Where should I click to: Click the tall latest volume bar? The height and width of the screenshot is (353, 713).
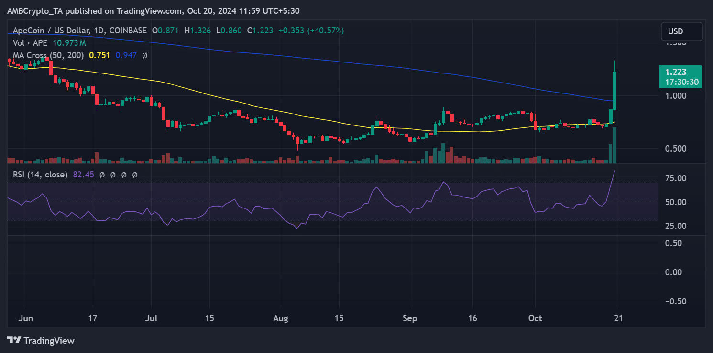(614, 145)
